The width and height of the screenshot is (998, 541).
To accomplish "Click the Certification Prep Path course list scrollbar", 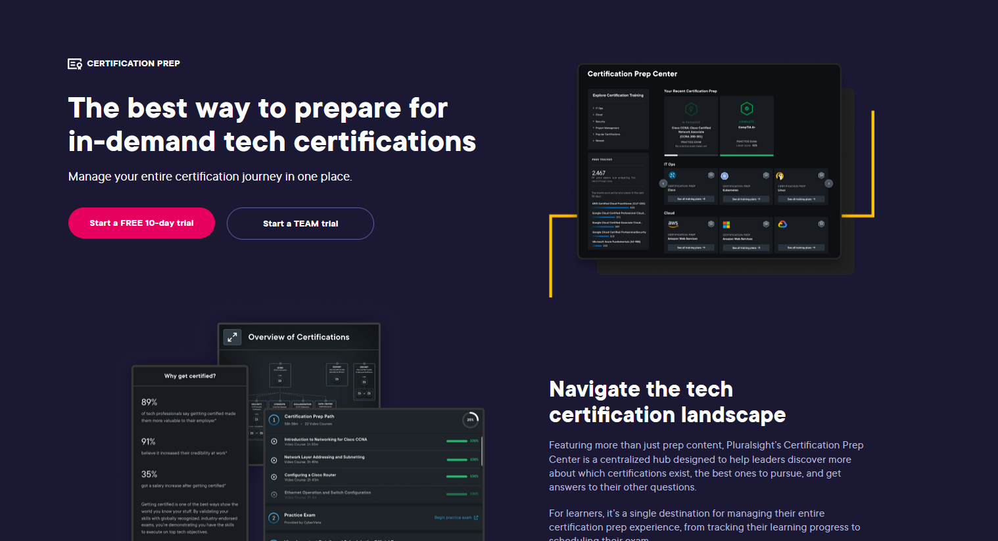I will click(x=482, y=450).
